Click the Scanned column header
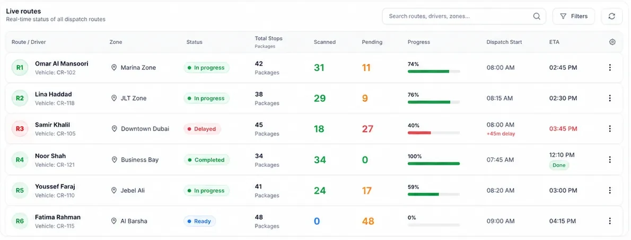The height and width of the screenshot is (240, 631). pyautogui.click(x=325, y=42)
